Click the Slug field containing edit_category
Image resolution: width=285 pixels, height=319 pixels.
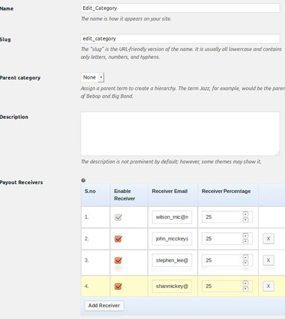pos(180,38)
